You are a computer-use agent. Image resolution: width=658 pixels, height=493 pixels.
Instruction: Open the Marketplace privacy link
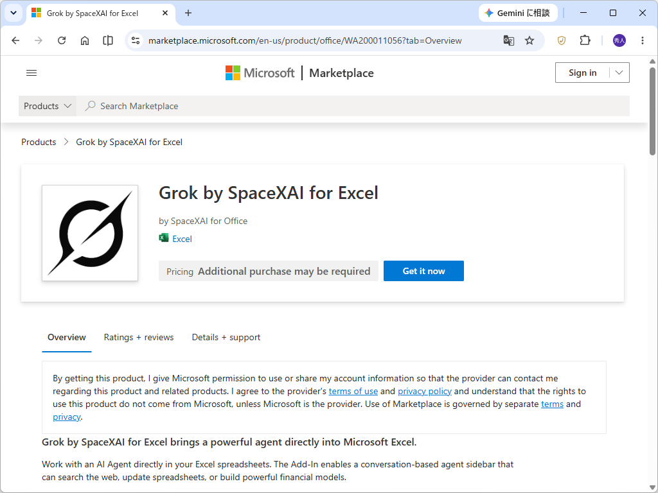(x=67, y=417)
